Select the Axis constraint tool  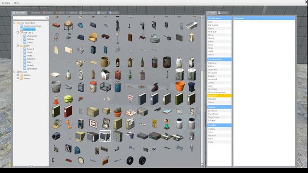click(219, 22)
